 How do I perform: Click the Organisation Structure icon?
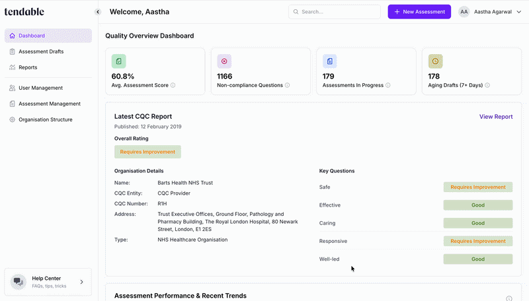tap(12, 119)
